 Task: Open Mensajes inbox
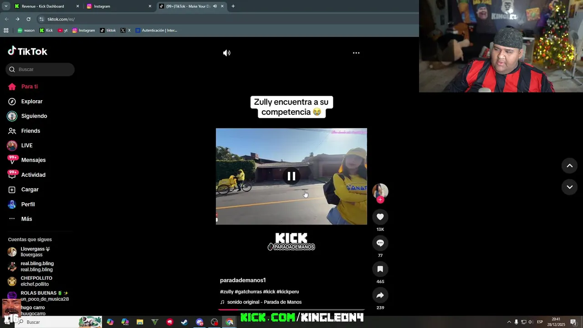coord(27,160)
